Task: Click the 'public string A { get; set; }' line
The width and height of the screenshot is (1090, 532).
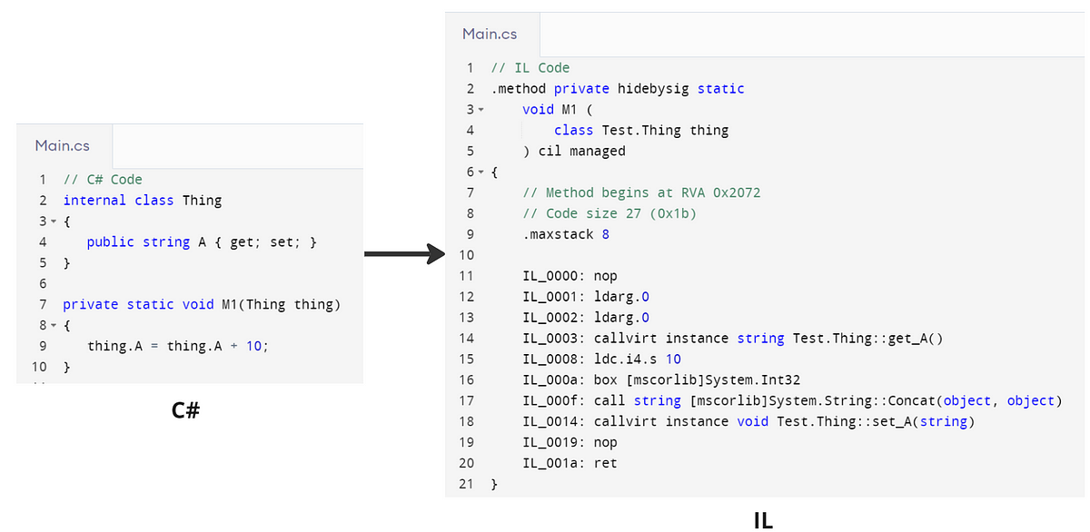Action: coord(201,242)
